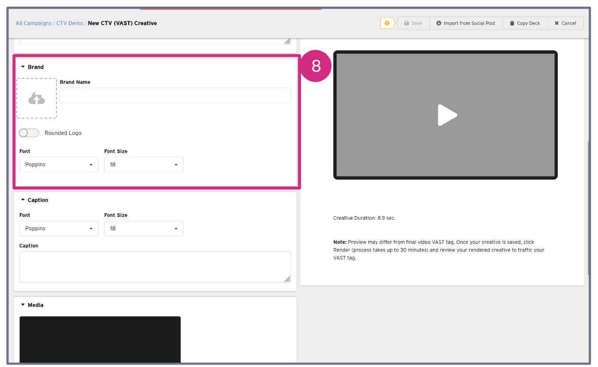The height and width of the screenshot is (367, 598).
Task: Click the brand logo upload cloud icon
Action: pyautogui.click(x=36, y=98)
